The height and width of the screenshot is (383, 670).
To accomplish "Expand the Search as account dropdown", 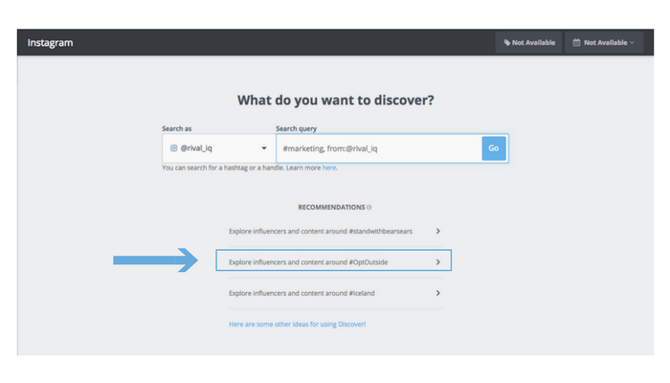I will [x=217, y=148].
